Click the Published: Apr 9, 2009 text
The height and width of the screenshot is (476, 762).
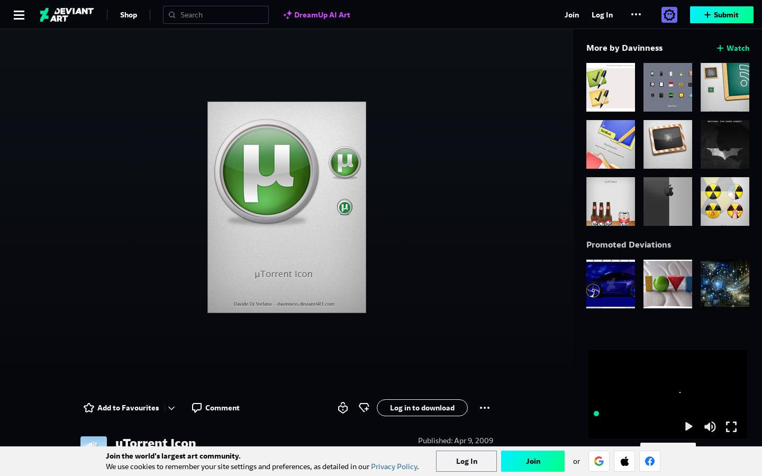[x=456, y=441]
